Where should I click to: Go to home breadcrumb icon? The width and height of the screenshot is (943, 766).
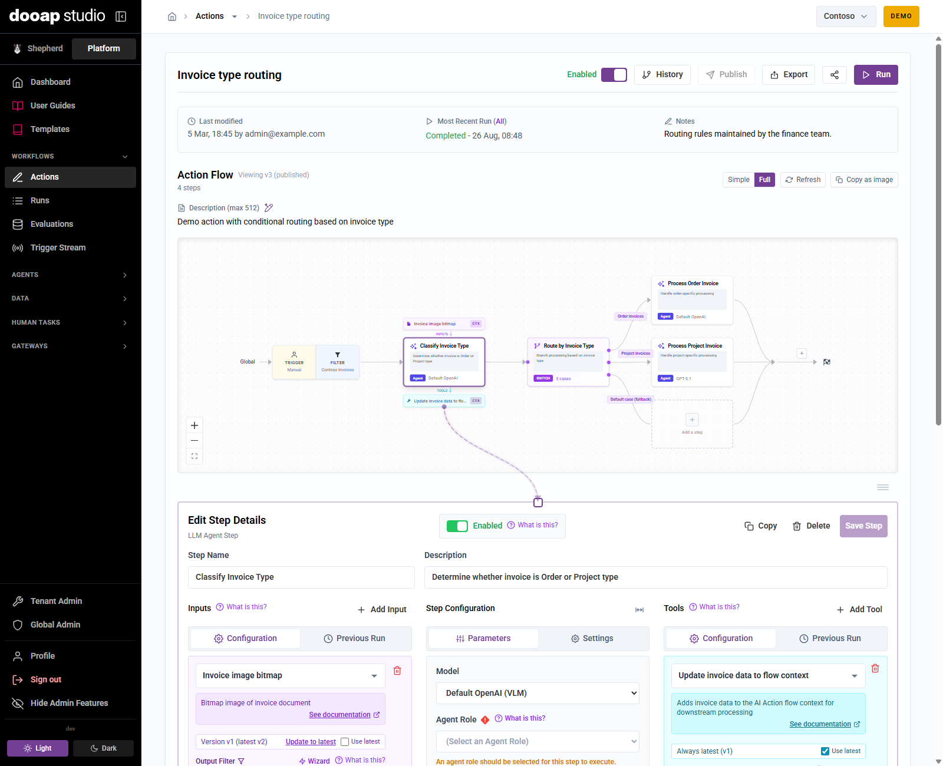[x=172, y=16]
